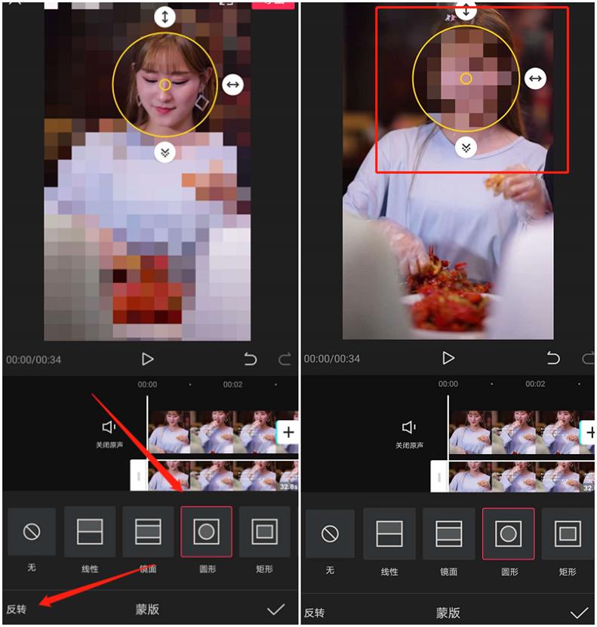Choose the 圆形 circle mask in left panel
Image resolution: width=597 pixels, height=627 pixels.
tap(206, 533)
